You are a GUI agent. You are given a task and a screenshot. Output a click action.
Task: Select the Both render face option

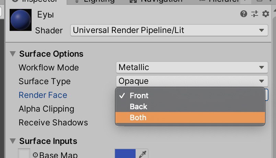[190, 117]
